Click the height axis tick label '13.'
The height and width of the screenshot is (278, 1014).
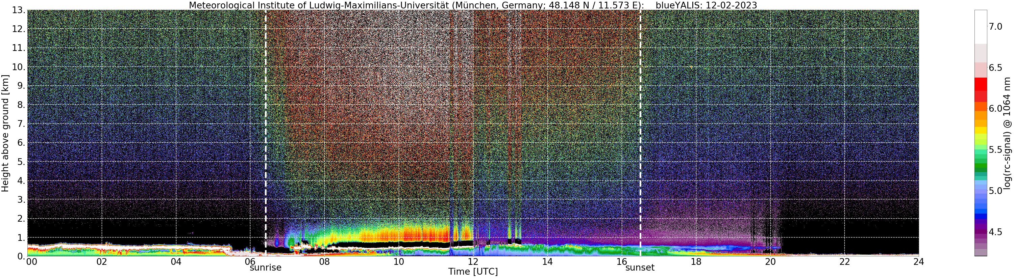[x=18, y=10]
